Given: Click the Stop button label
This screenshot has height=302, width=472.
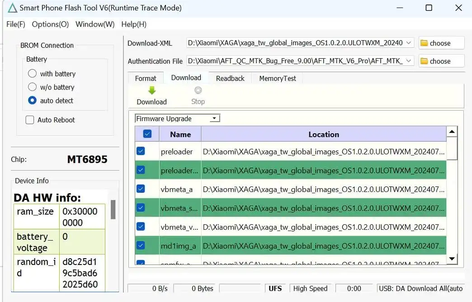Looking at the screenshot, I should coord(198,102).
